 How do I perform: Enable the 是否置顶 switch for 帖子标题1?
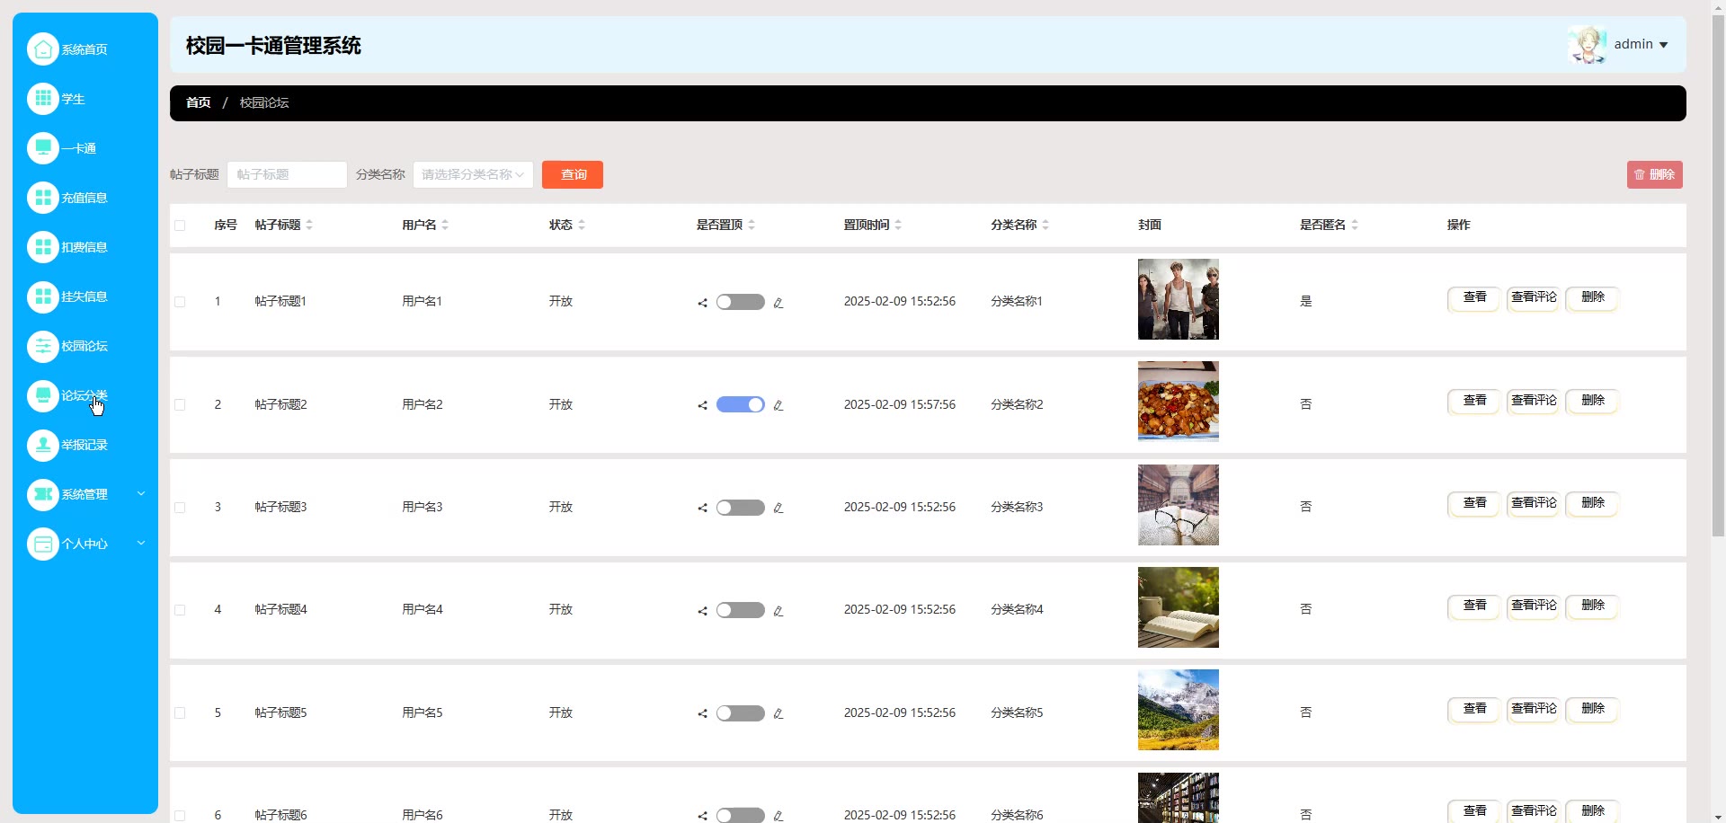(x=740, y=302)
